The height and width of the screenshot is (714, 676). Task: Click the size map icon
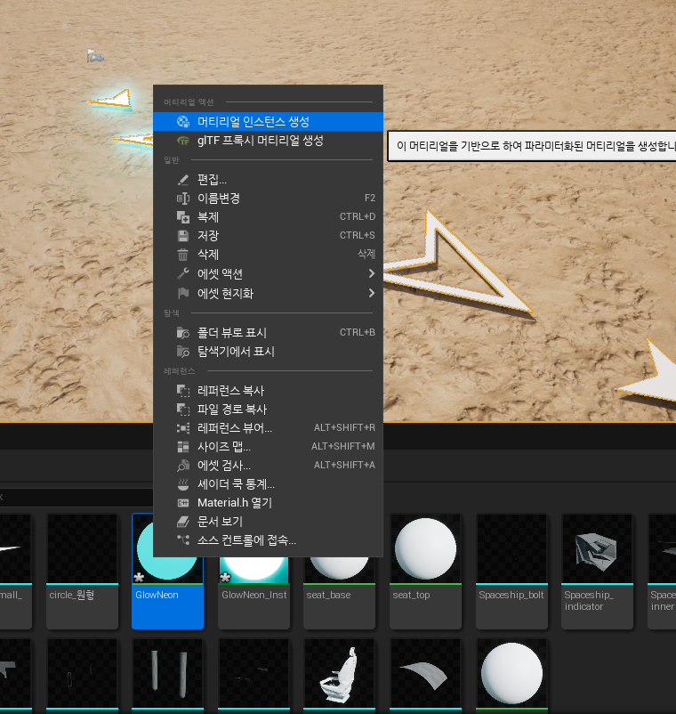click(183, 447)
